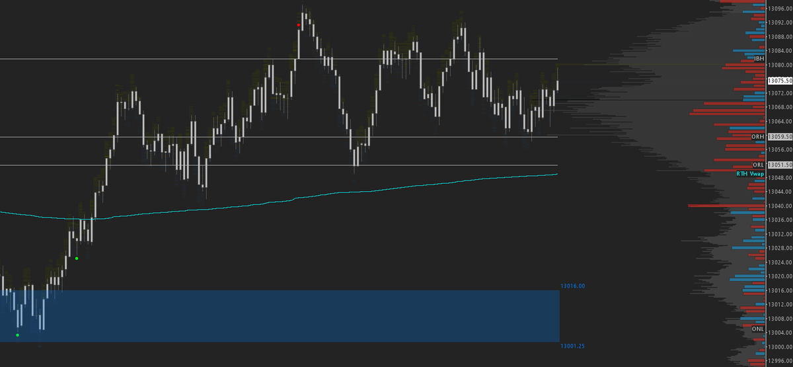Click the 13080.00 price axis label
This screenshot has height=367, width=793.
pos(780,65)
